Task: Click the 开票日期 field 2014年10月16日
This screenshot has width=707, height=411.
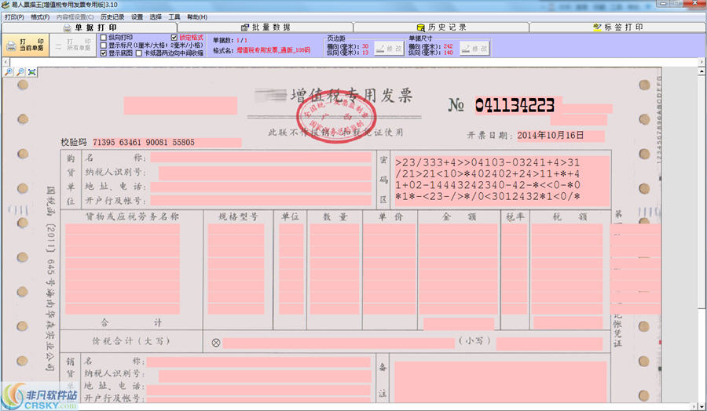Action: [x=560, y=136]
